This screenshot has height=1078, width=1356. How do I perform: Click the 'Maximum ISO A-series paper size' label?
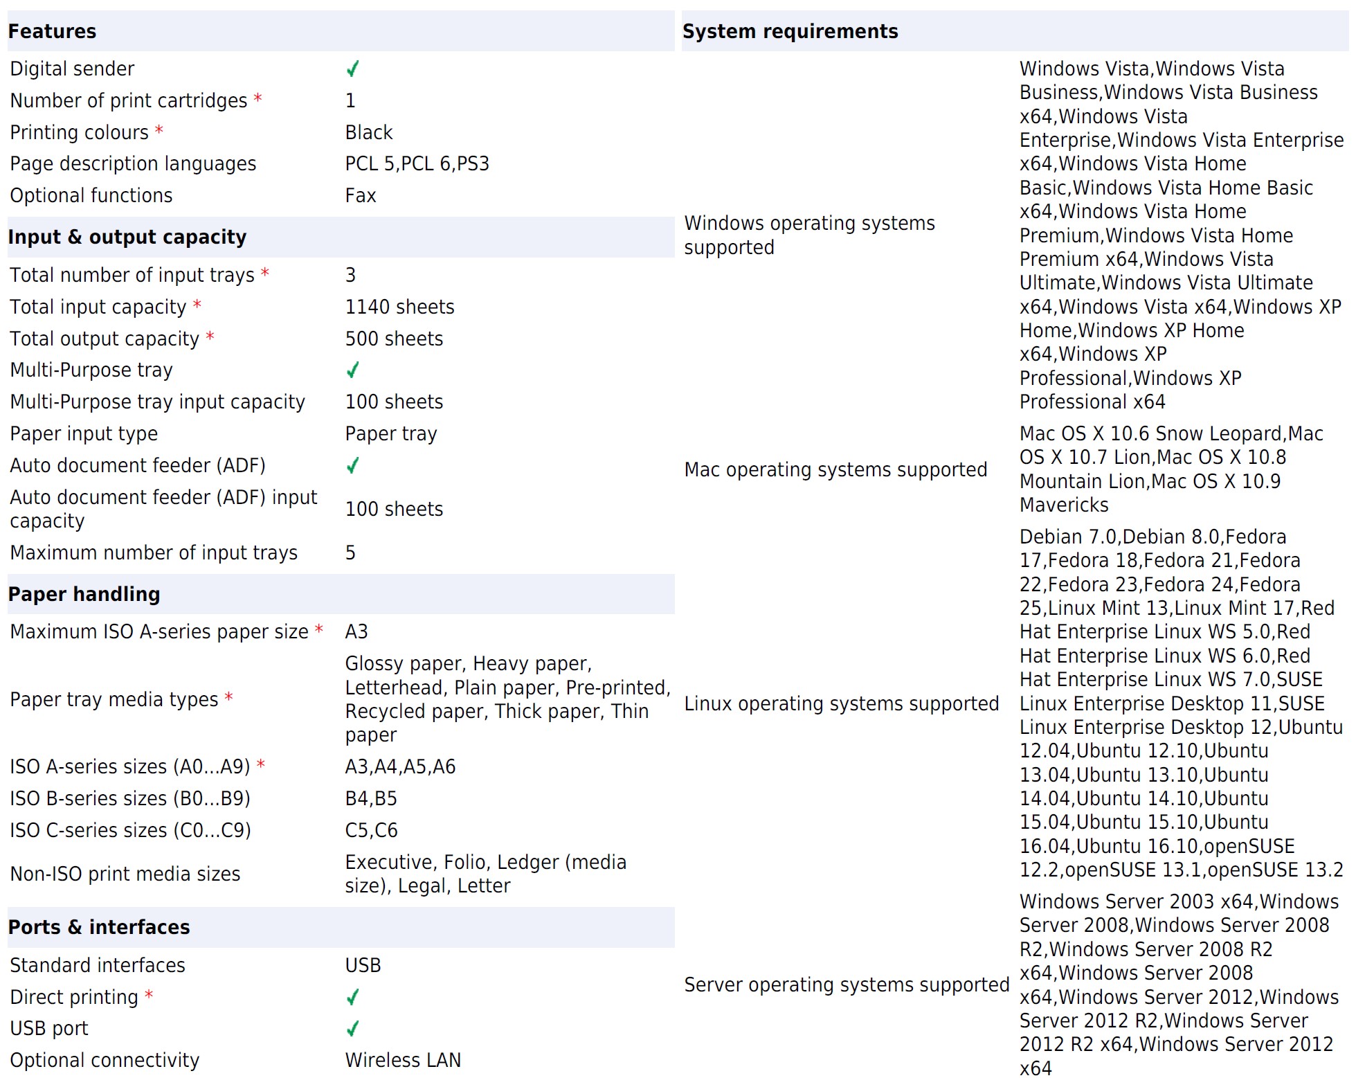159,632
